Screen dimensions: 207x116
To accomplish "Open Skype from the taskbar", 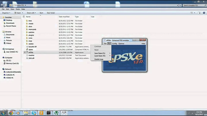I will 34,113.
